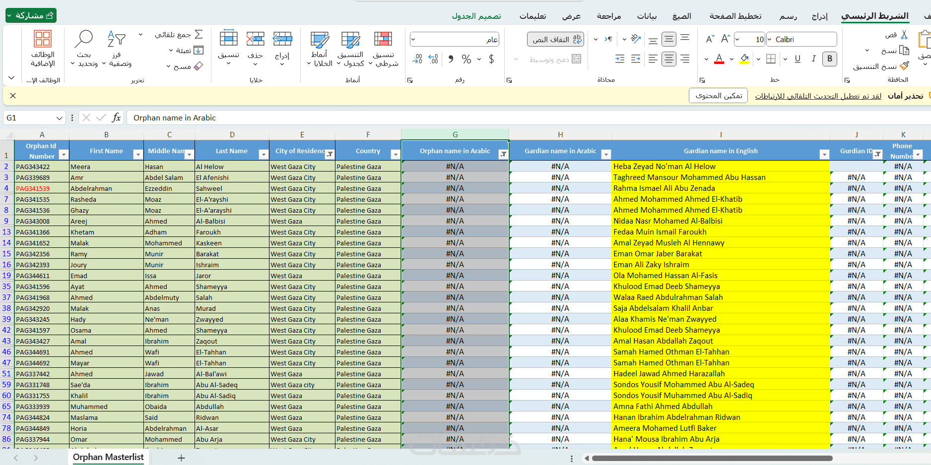Viewport: 931px width, 465px height.
Task: Open the number format dropdown (عام)
Action: [413, 40]
